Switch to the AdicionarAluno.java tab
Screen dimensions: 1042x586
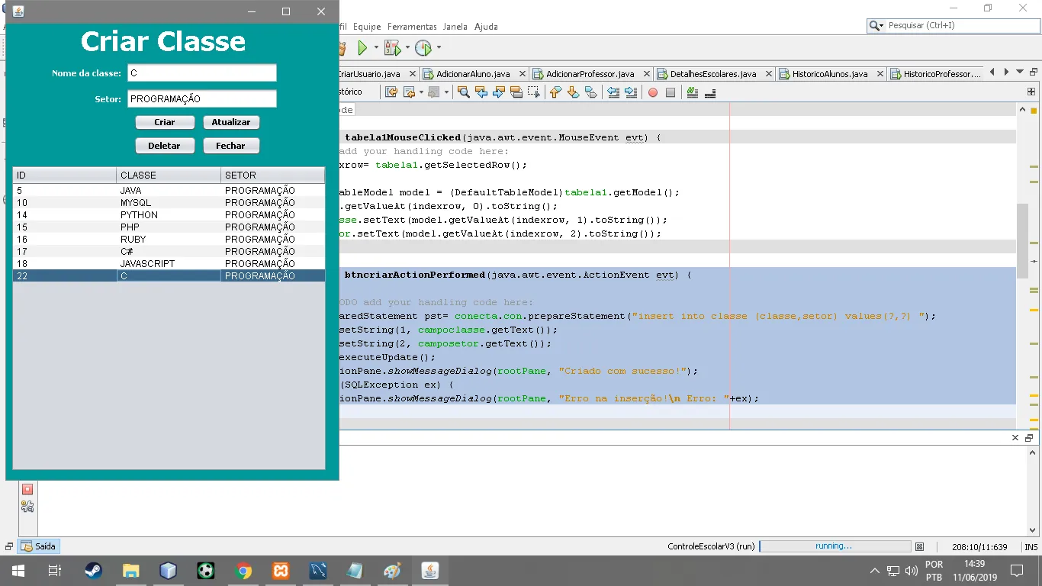[472, 74]
